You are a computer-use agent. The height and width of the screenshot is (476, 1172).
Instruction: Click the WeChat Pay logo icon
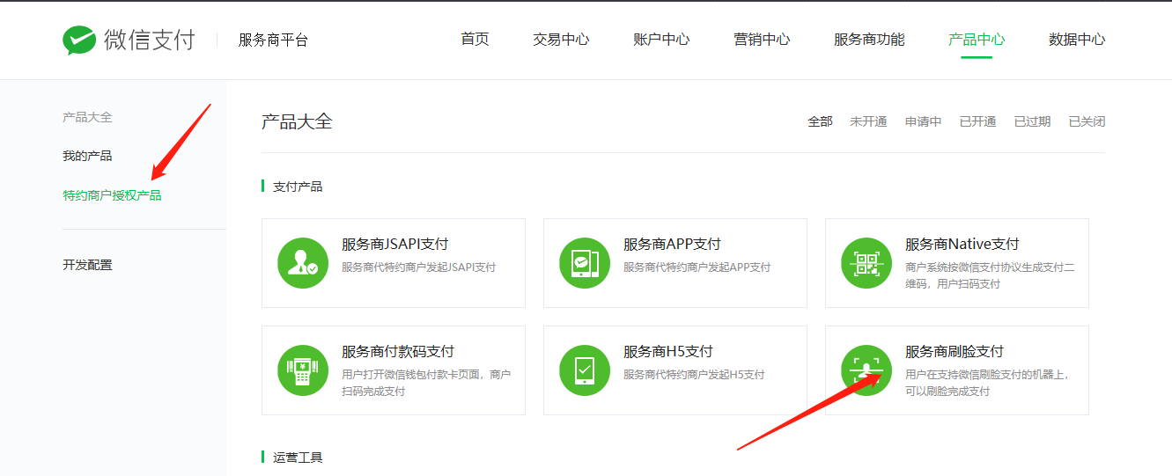(x=79, y=40)
